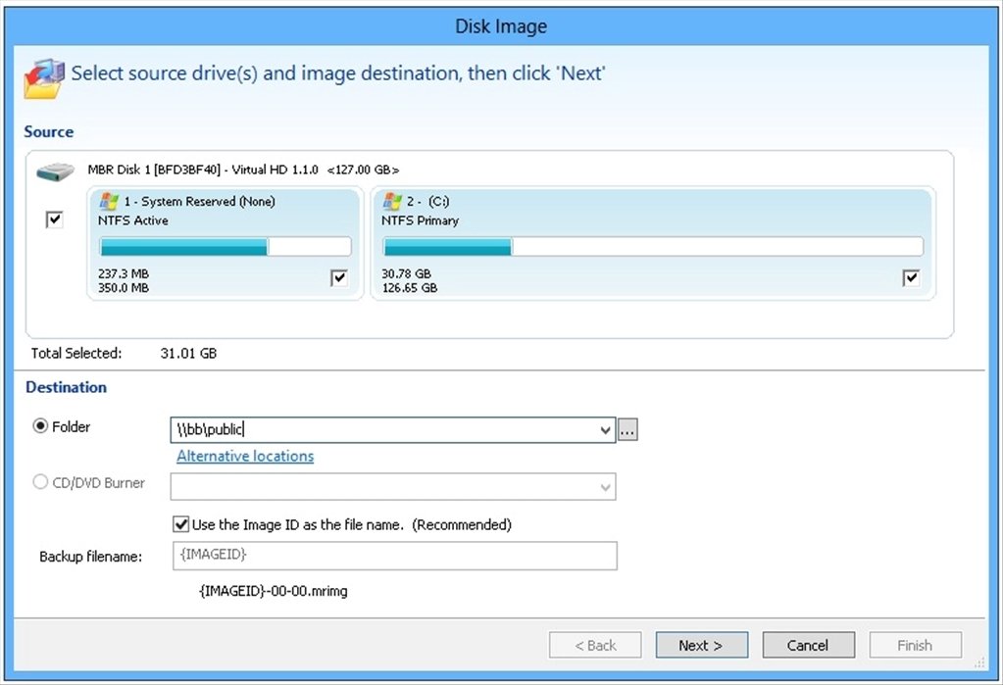Click the '{IMAGEID}-00-00.mrimg' filename preview
Image resolution: width=1003 pixels, height=685 pixels.
point(274,591)
